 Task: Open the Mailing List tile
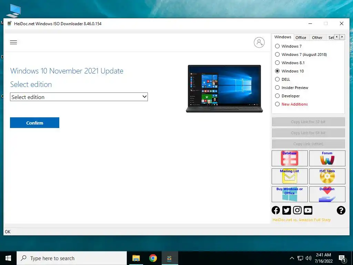(x=290, y=176)
